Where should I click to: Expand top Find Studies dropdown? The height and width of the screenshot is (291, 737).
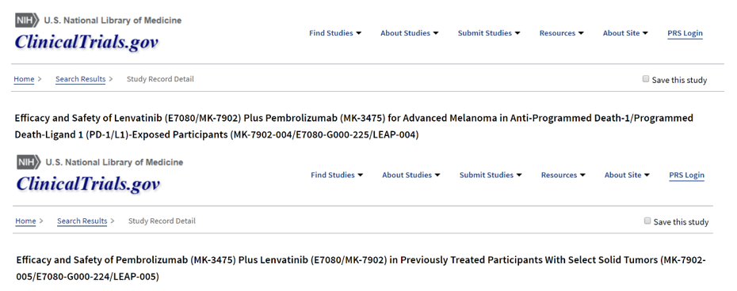click(x=335, y=33)
